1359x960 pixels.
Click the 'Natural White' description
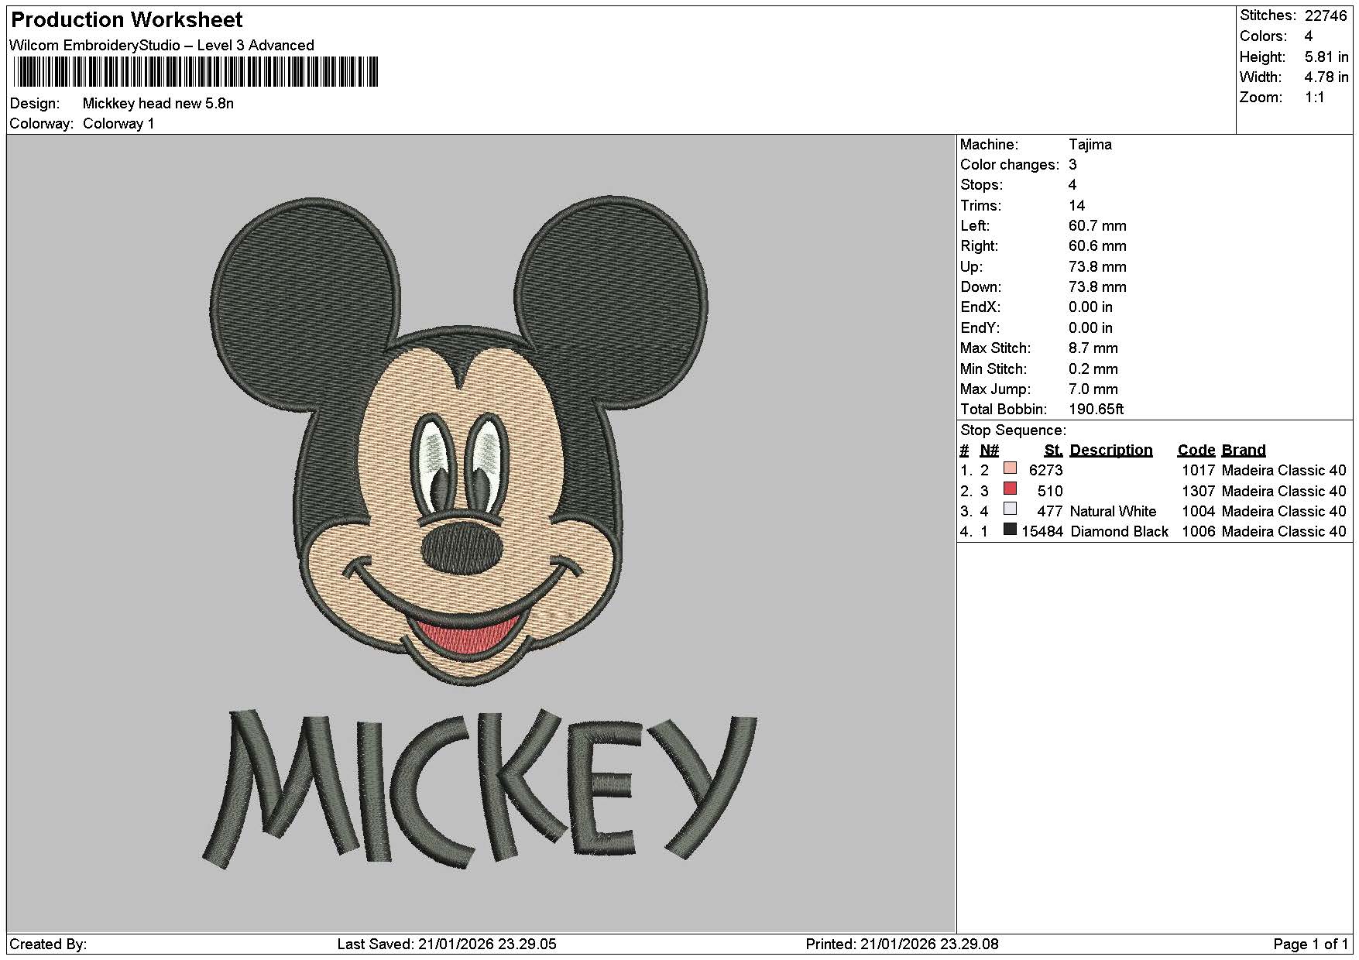(x=1112, y=511)
